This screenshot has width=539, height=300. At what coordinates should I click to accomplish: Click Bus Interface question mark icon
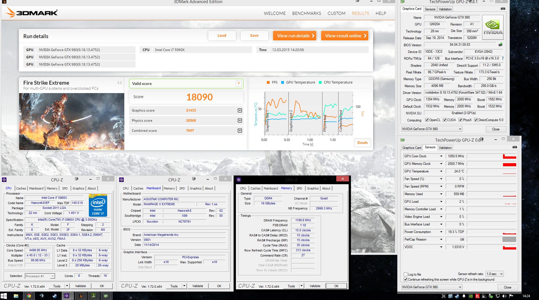pyautogui.click(x=503, y=58)
